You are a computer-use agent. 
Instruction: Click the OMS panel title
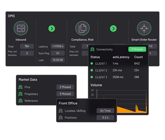pyautogui.click(x=11, y=16)
